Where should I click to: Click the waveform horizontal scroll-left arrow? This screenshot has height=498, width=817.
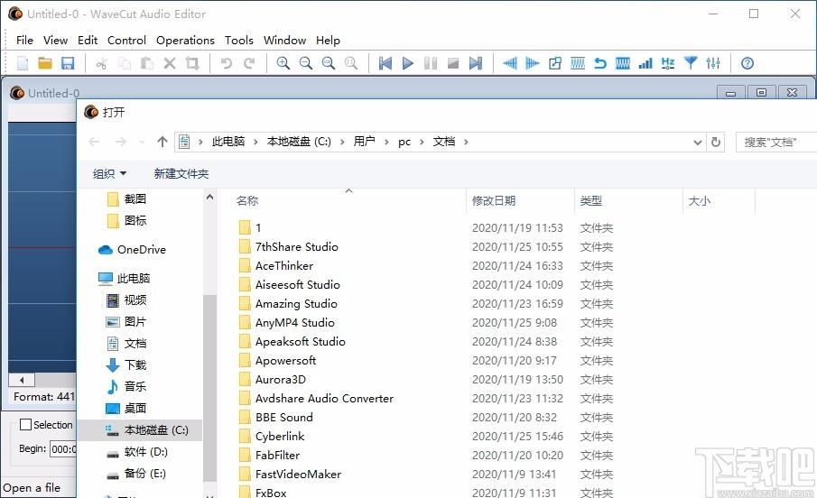(x=22, y=380)
